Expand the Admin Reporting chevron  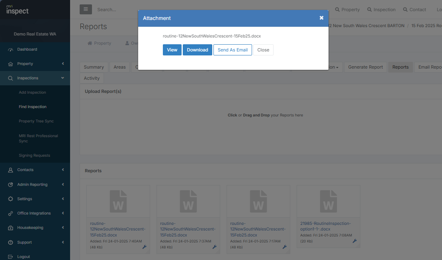click(63, 184)
